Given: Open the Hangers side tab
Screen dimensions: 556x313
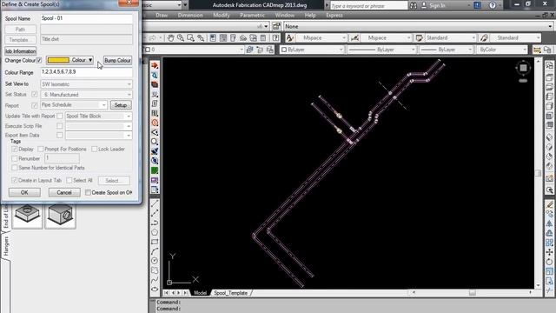Looking at the screenshot, I should (6, 246).
